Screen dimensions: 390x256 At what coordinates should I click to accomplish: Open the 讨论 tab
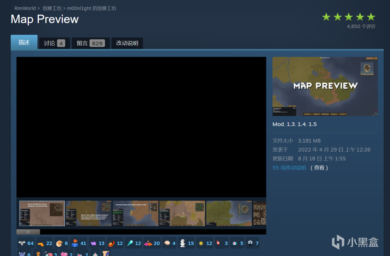tap(55, 43)
